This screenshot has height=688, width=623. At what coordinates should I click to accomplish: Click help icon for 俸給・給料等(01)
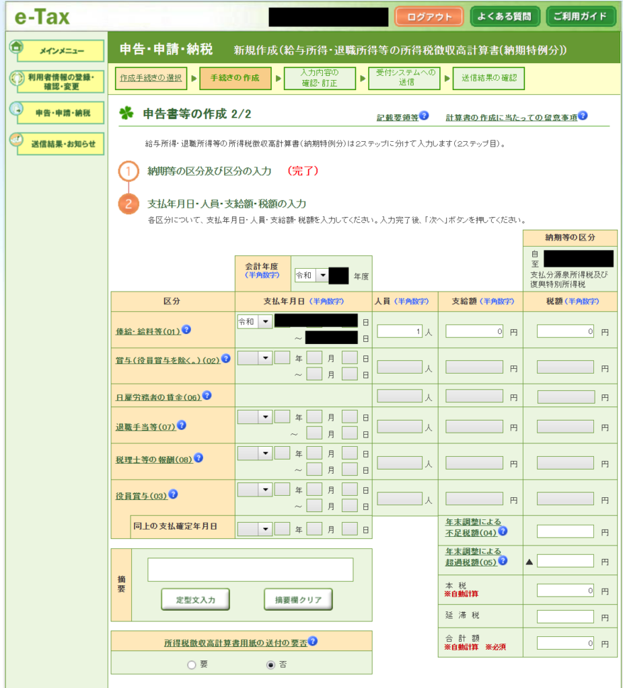186,329
